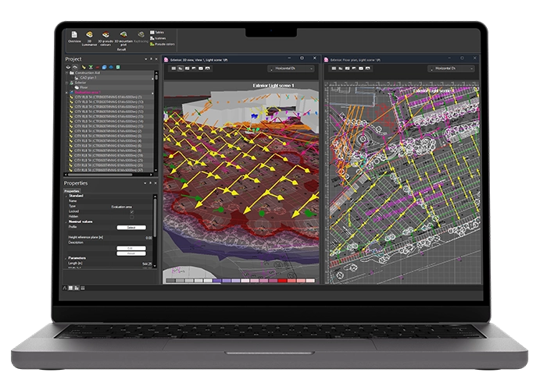Open the 3D mountain plot icon
Image resolution: width=547 pixels, height=390 pixels.
coord(123,37)
